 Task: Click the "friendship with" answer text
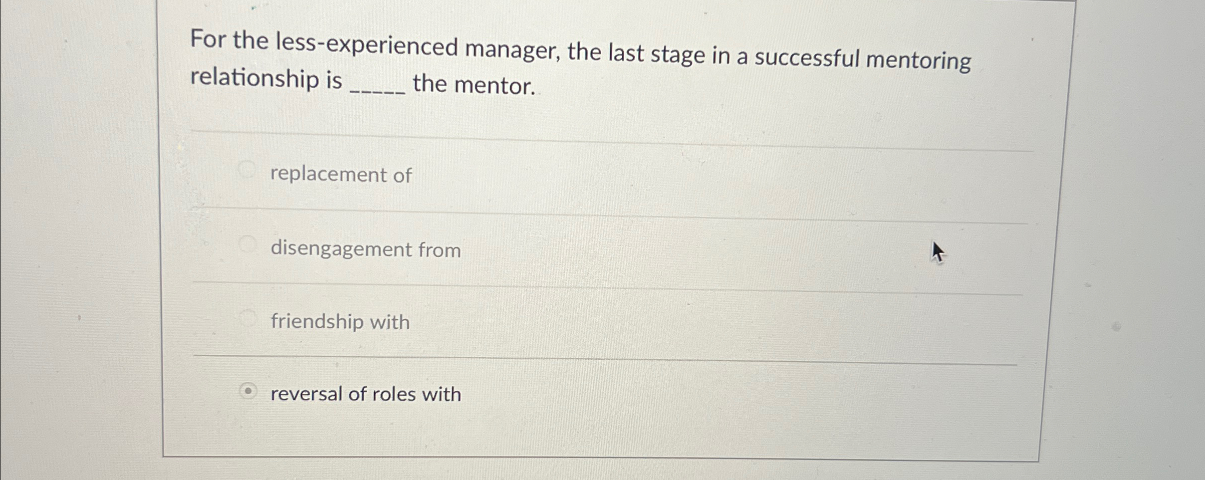(339, 322)
